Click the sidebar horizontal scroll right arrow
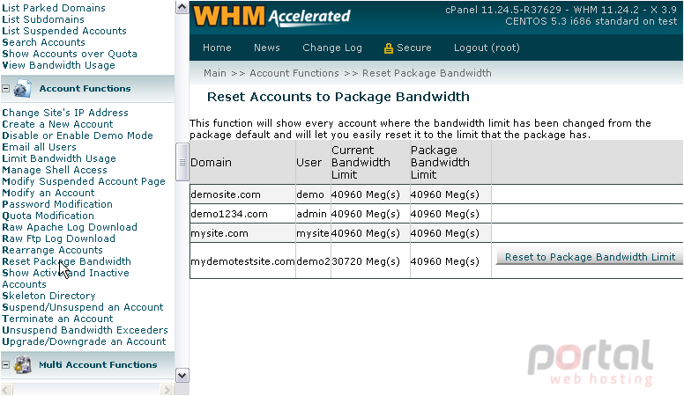The height and width of the screenshot is (396, 684). click(167, 390)
